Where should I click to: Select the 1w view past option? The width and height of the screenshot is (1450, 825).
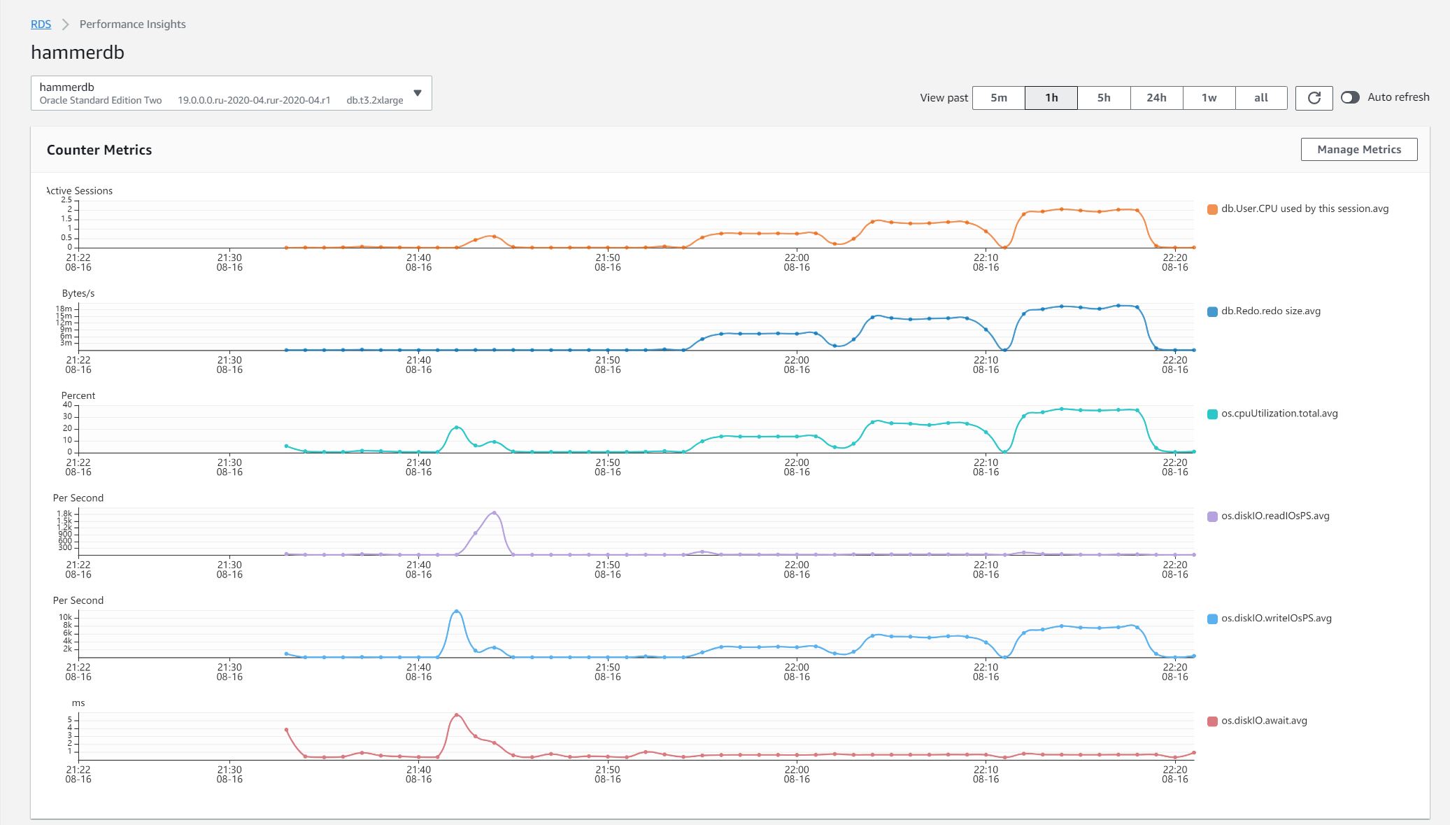tap(1209, 97)
